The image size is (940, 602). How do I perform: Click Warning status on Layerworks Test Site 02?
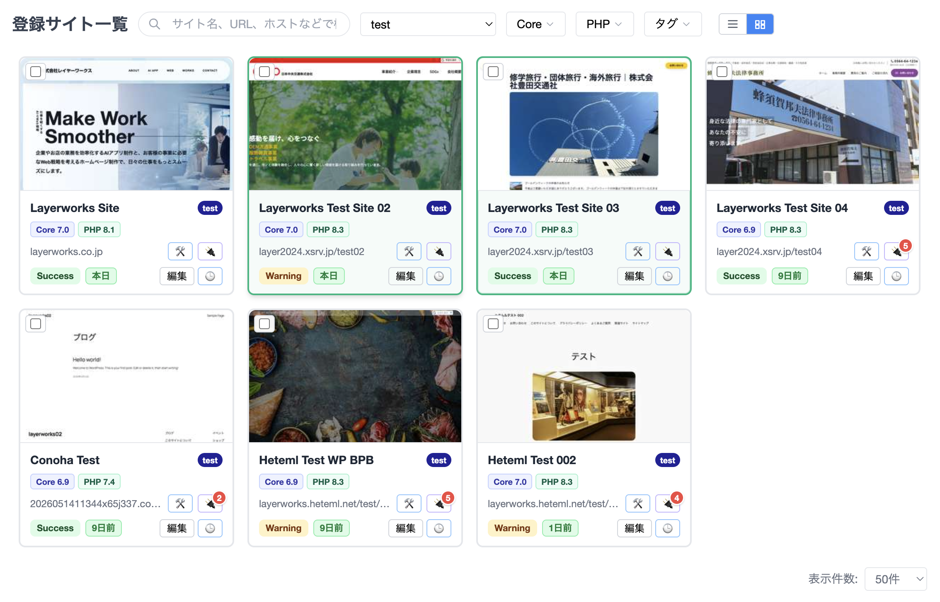tap(283, 276)
